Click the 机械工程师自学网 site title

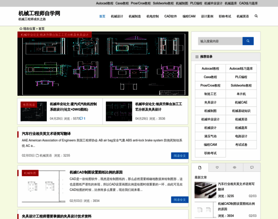coord(39,14)
